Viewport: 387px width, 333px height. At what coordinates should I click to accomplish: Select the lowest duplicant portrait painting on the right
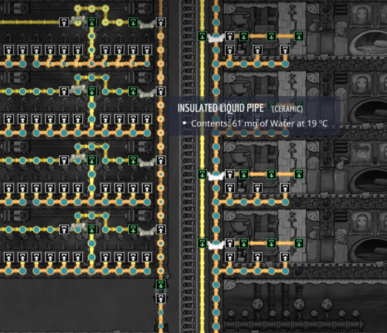coord(362,223)
